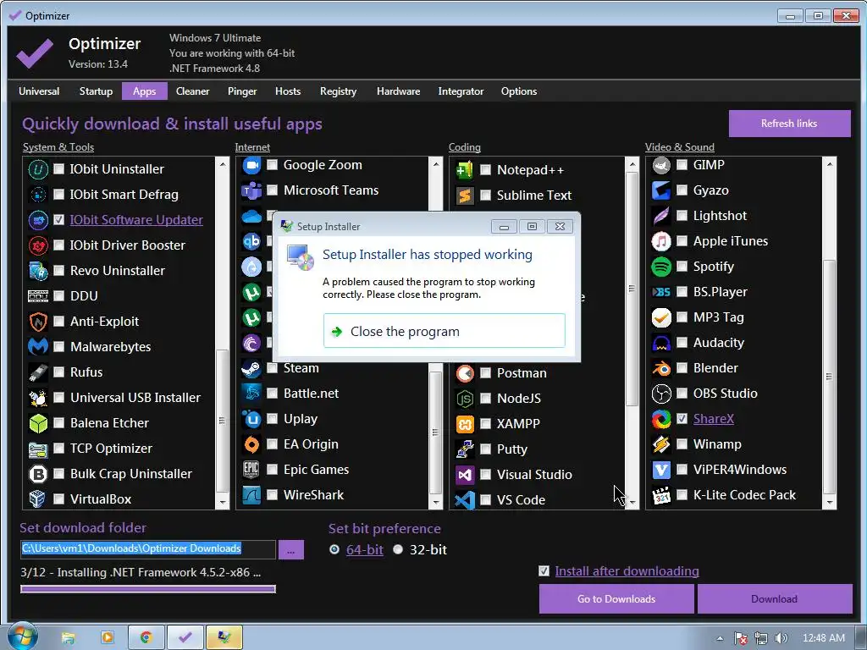Click the Refresh links button
Image resolution: width=867 pixels, height=650 pixels.
(x=789, y=124)
